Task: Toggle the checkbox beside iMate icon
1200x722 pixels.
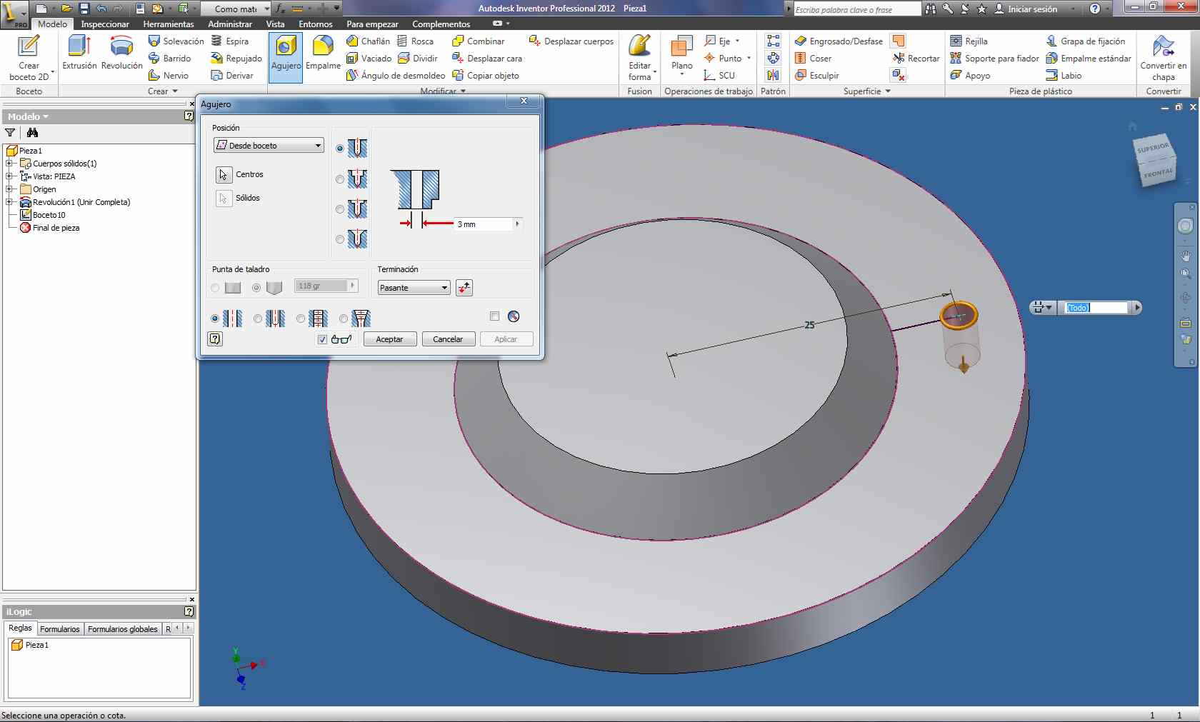Action: pyautogui.click(x=494, y=316)
